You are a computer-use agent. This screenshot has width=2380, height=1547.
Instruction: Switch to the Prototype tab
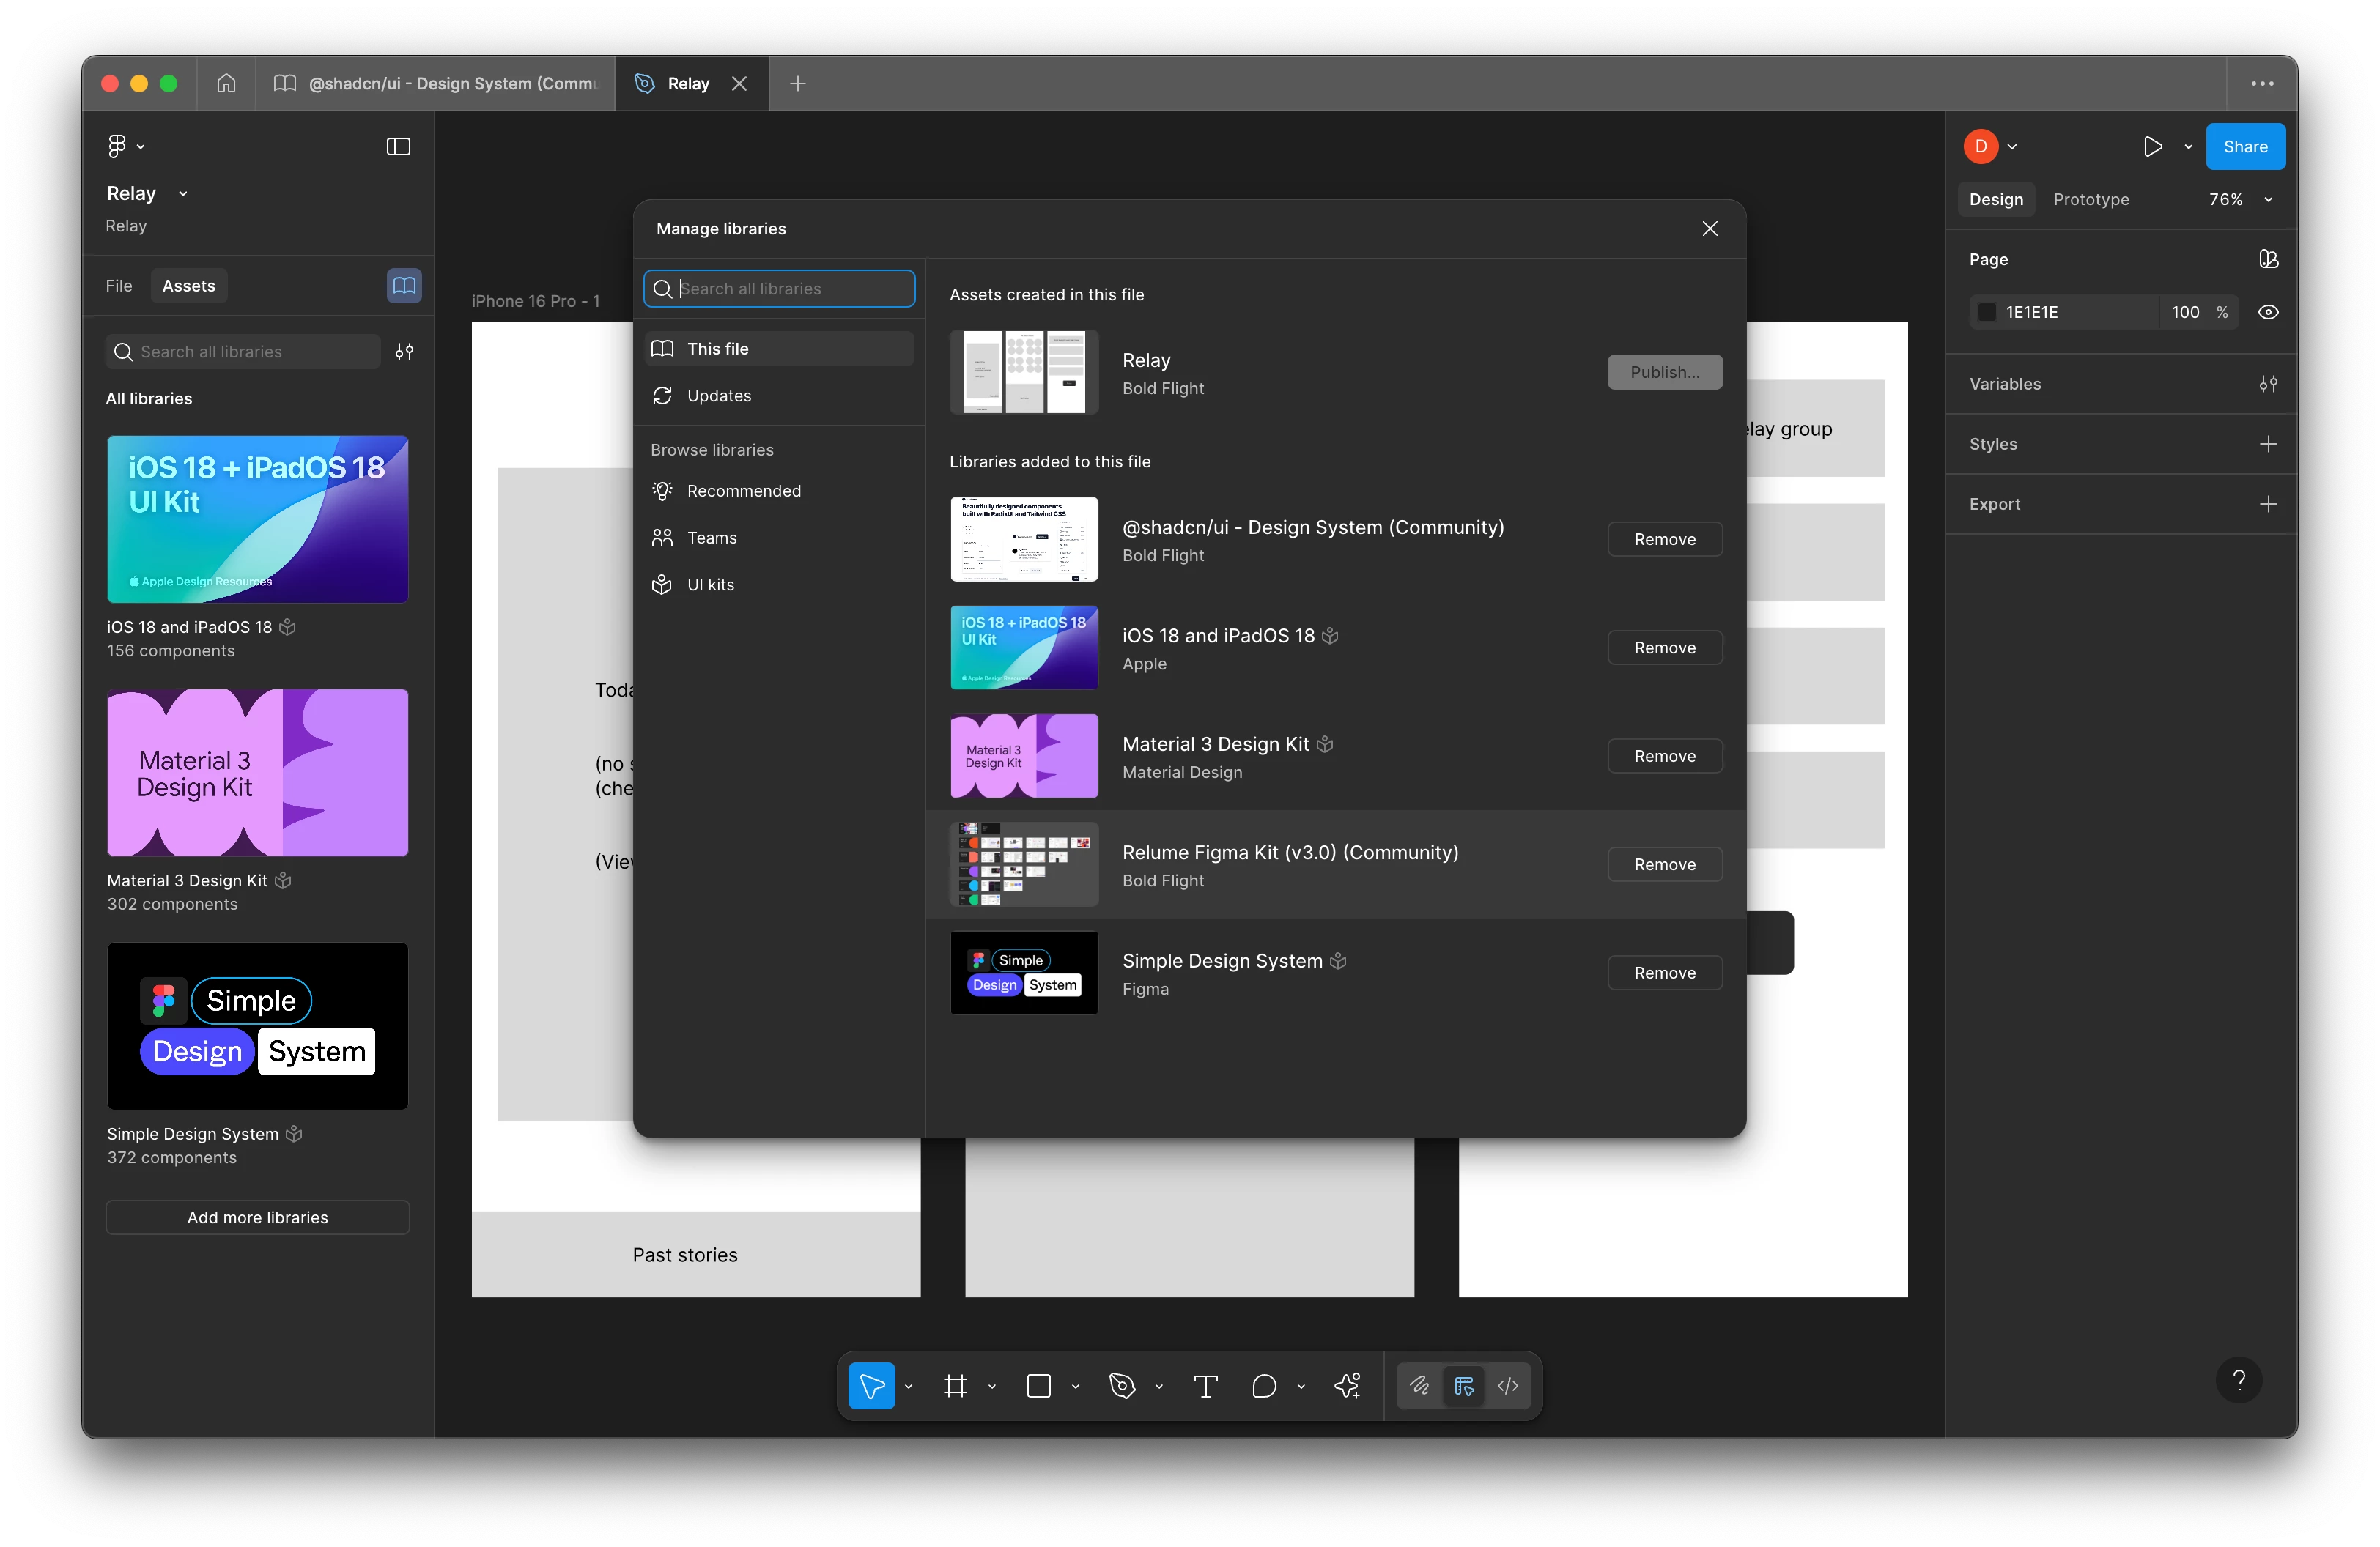coord(2090,200)
